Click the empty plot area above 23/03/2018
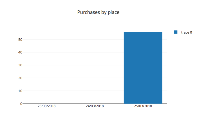 (x=46, y=70)
